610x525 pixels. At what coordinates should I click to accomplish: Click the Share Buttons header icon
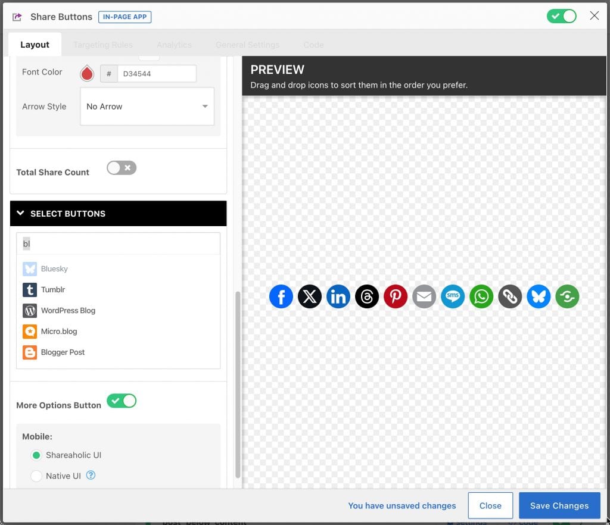[17, 17]
